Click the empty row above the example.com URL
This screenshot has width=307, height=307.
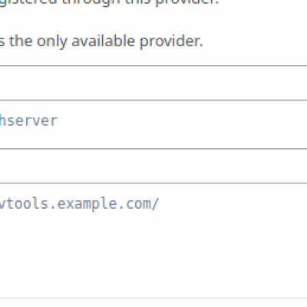click(x=153, y=166)
